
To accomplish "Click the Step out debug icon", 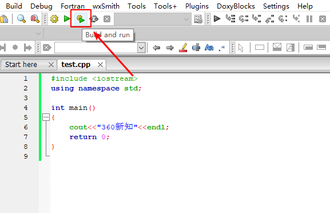I will pyautogui.click(x=269, y=19).
